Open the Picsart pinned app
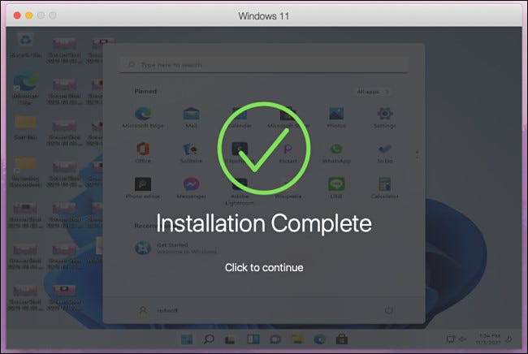Image resolution: width=528 pixels, height=354 pixels. click(x=288, y=153)
